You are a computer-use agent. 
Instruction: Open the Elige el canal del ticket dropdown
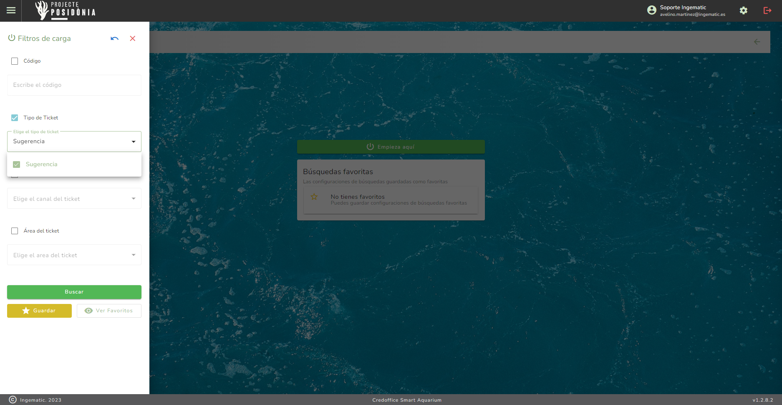pos(74,199)
